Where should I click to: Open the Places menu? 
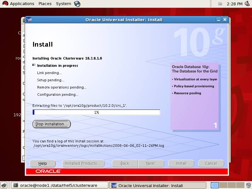point(45,4)
